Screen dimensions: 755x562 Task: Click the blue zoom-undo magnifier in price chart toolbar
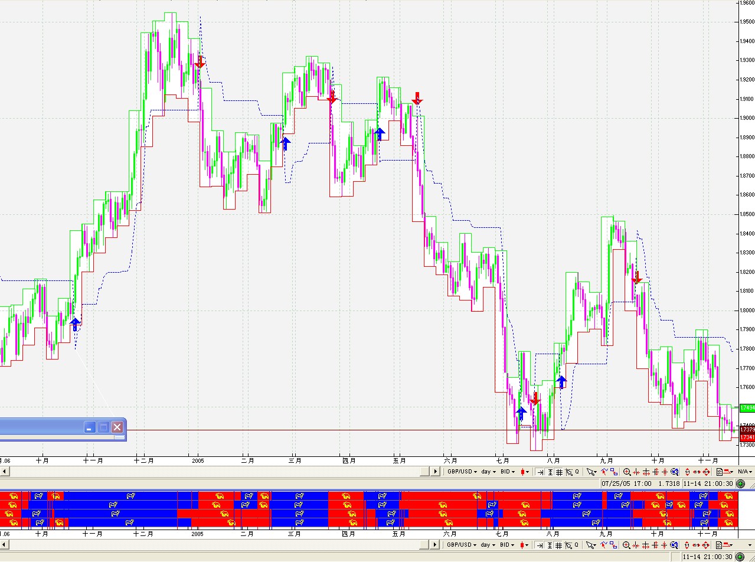pos(674,472)
